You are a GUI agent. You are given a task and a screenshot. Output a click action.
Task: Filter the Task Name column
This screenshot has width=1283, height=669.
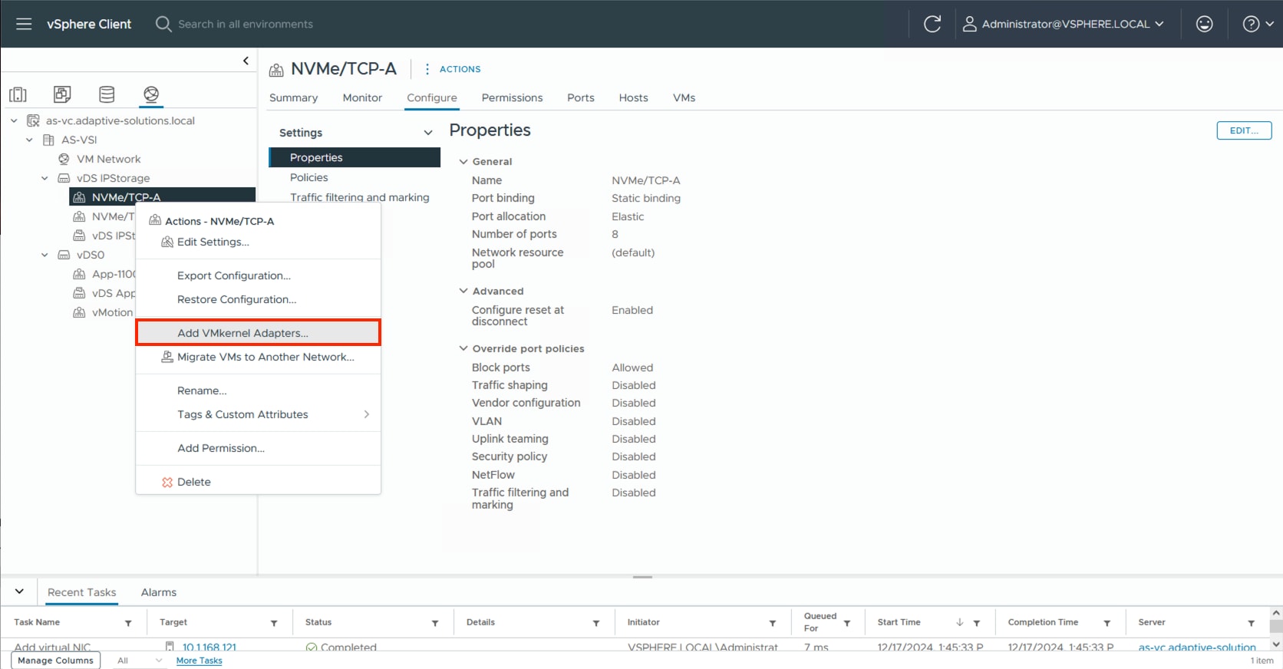[x=128, y=623]
